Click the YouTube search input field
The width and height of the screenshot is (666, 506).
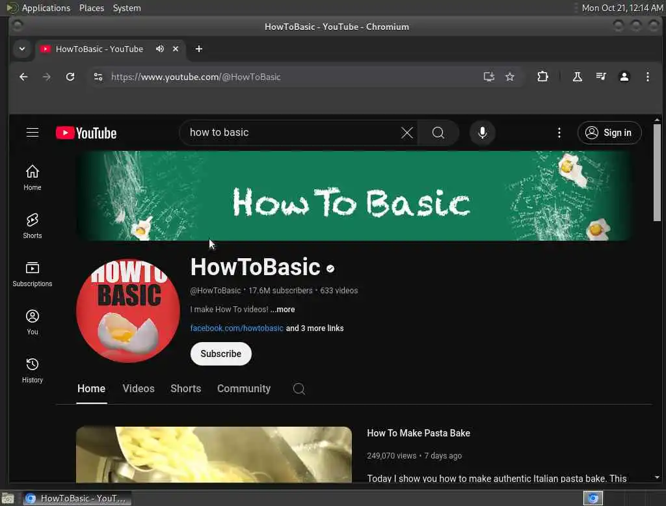pos(293,133)
